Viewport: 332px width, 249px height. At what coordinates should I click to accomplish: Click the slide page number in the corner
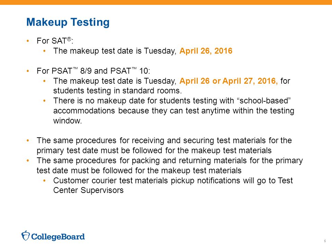tap(325, 241)
